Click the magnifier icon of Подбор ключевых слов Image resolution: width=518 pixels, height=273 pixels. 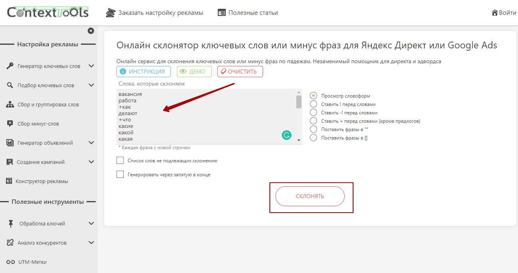[x=10, y=85]
